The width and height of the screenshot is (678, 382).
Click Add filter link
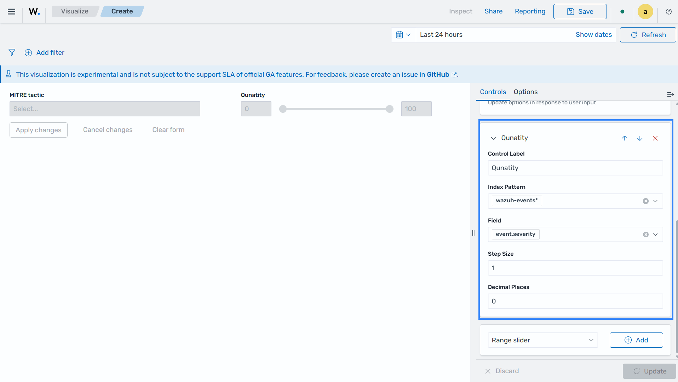pyautogui.click(x=50, y=52)
